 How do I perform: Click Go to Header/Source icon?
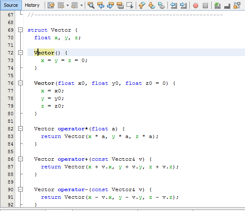(x=237, y=5)
